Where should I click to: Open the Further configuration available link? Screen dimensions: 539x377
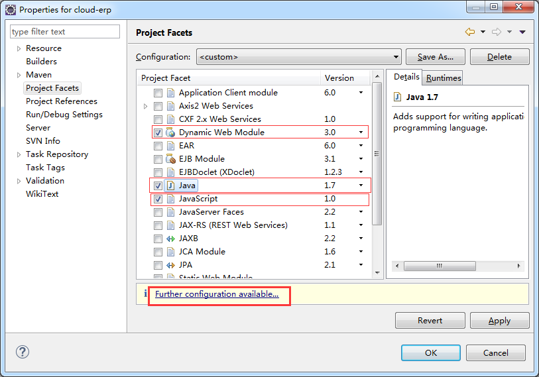tap(217, 294)
